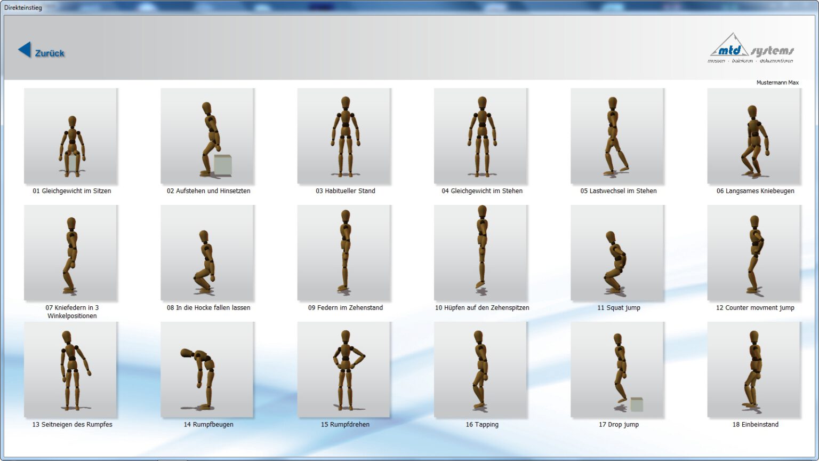Choose the 15 Rumpfdrehen exercise
The image size is (819, 461).
[x=344, y=370]
